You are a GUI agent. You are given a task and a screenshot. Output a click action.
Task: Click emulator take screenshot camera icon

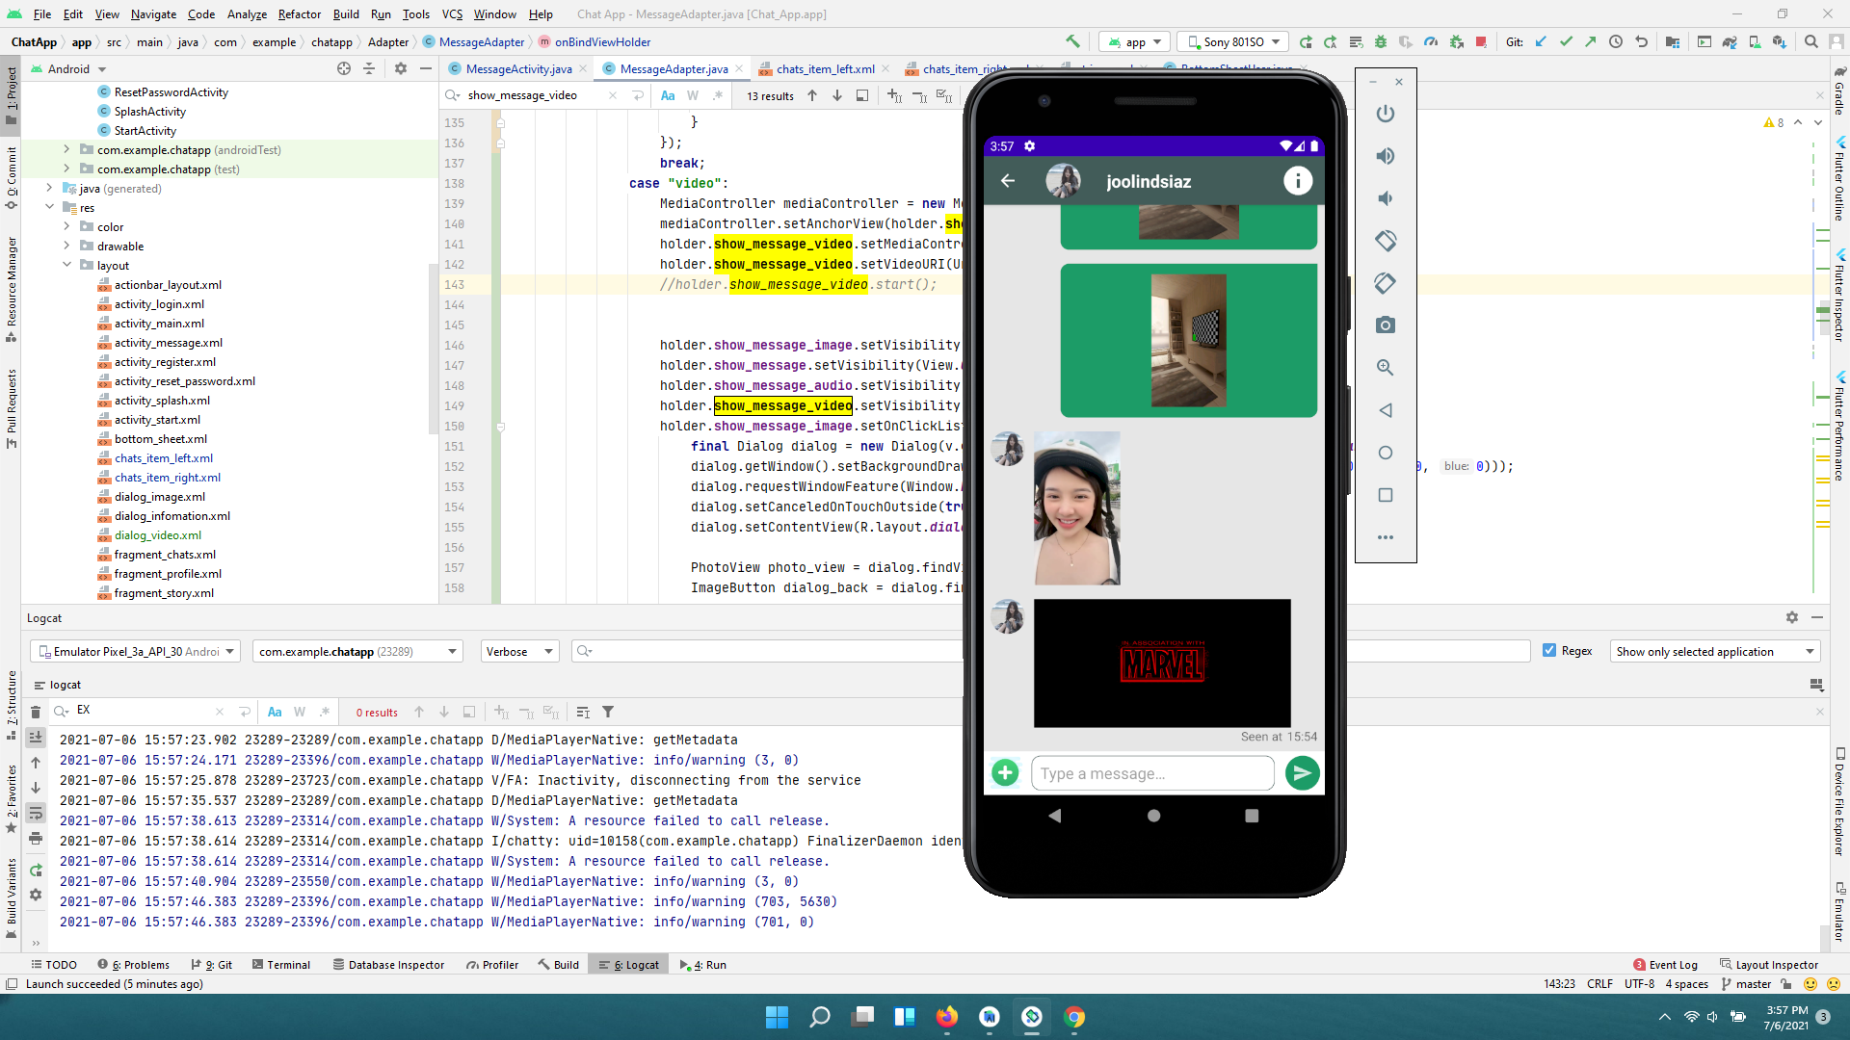click(1386, 325)
